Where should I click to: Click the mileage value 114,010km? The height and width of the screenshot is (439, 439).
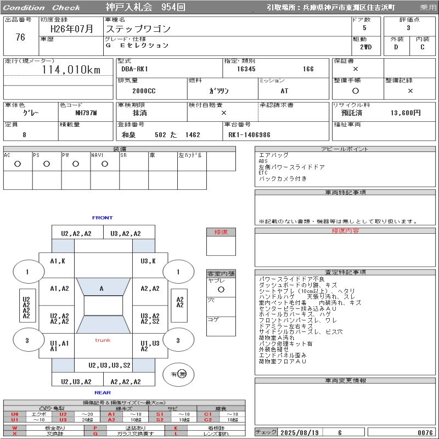[x=71, y=70]
